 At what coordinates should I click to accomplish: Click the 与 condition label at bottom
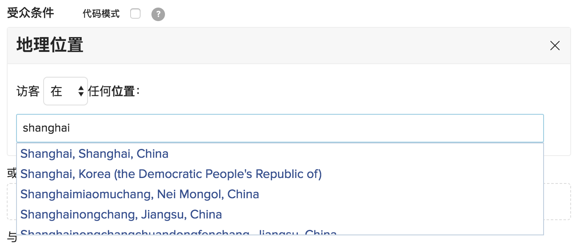coord(12,237)
